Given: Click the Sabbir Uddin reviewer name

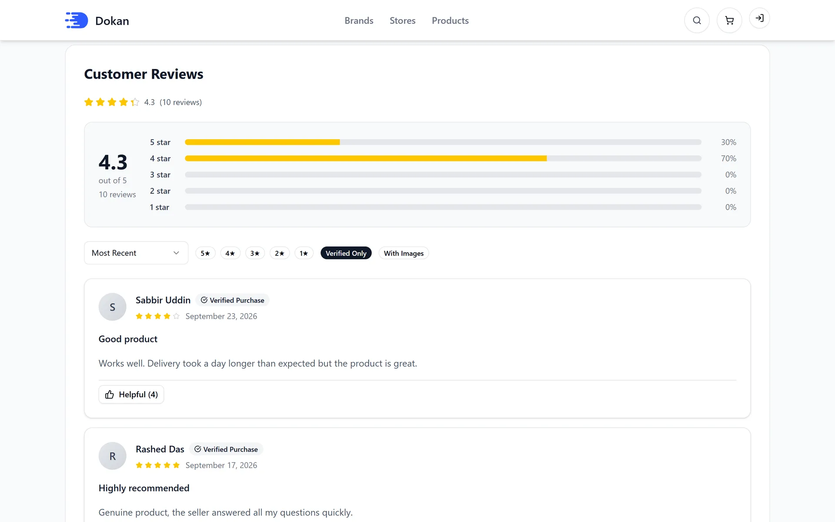Looking at the screenshot, I should [163, 300].
